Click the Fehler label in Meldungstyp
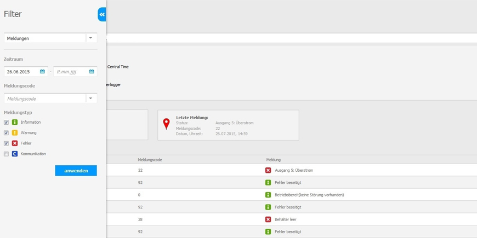The image size is (477, 238). coord(26,143)
